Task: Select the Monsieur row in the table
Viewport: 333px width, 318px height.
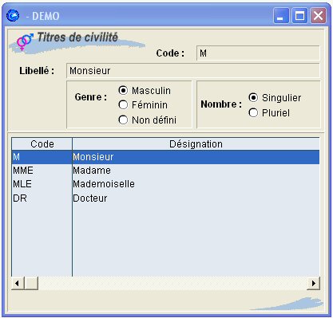Action: coord(165,157)
